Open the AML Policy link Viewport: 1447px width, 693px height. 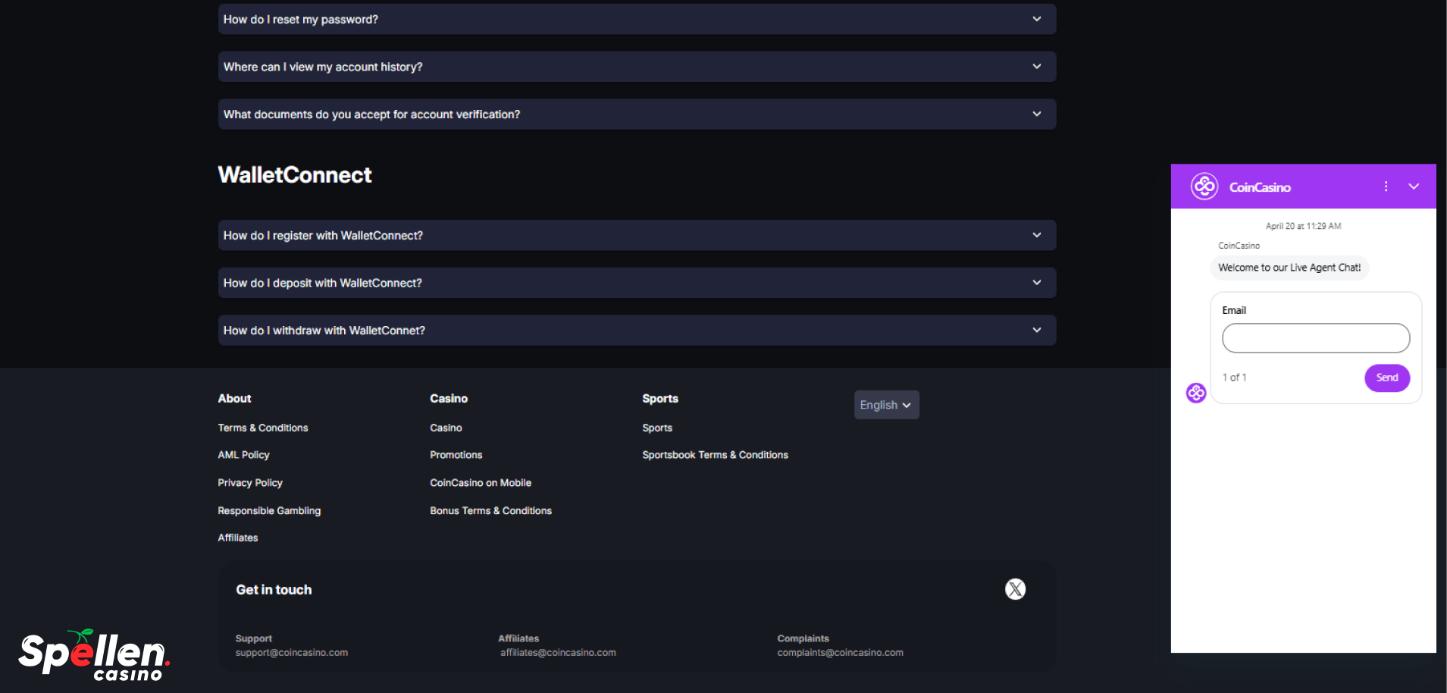click(243, 455)
